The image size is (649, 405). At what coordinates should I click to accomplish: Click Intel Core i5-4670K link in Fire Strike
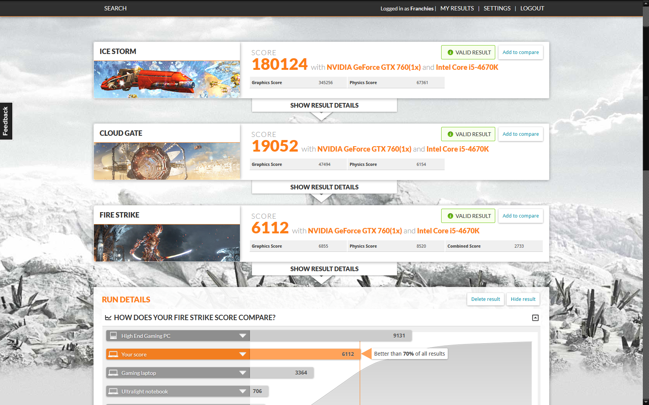449,231
